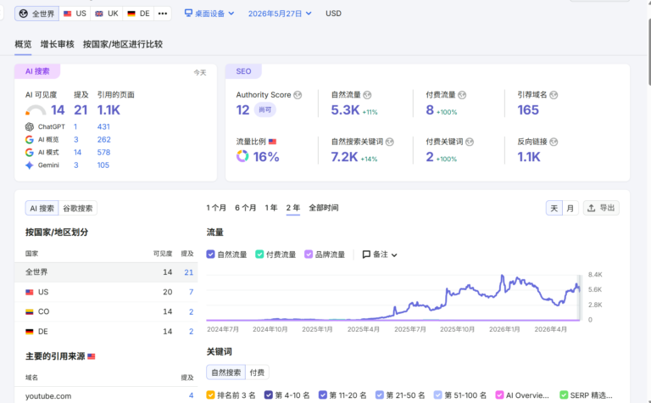Screen dimensions: 651x403
Task: Select the 1 年 time range
Action: 271,208
